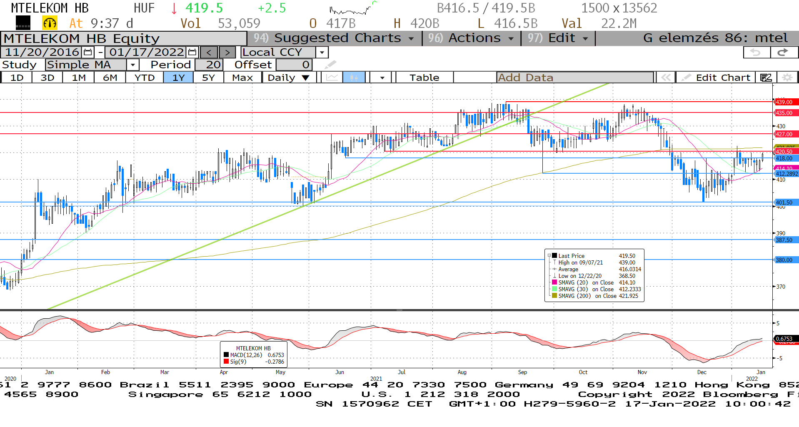This screenshot has width=799, height=427.
Task: Click the 435.00 price level marker
Action: tap(786, 113)
